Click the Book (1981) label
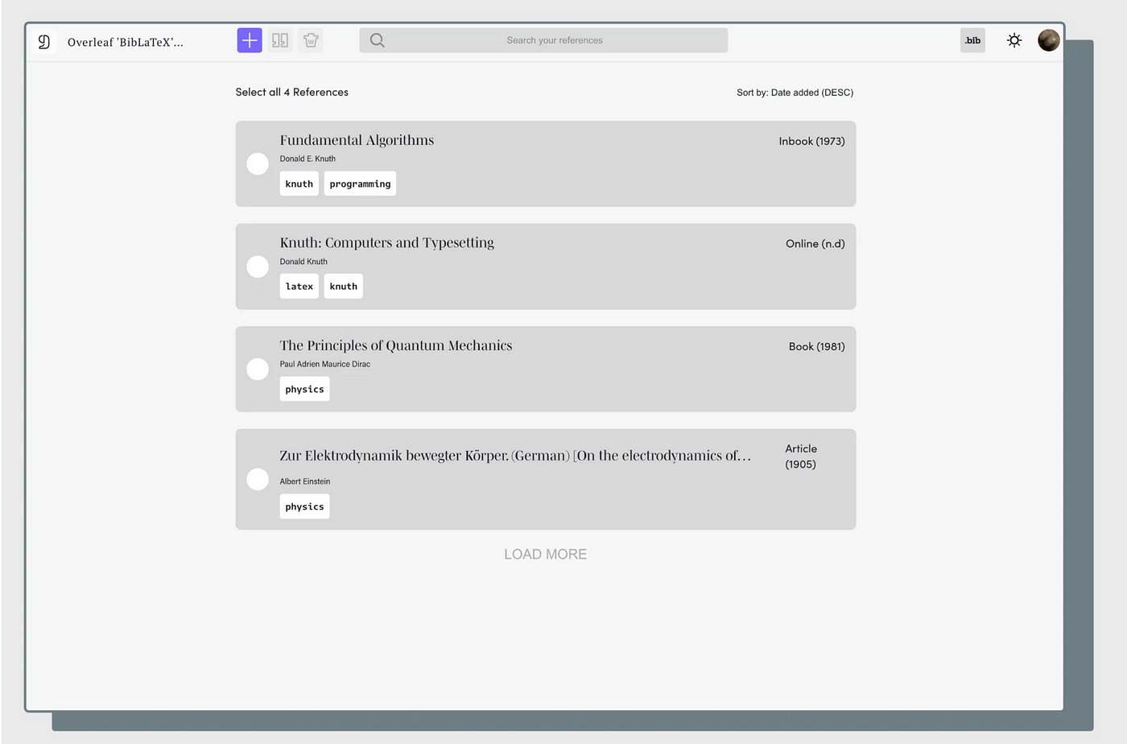Screen dimensions: 1127x744 pyautogui.click(x=817, y=346)
